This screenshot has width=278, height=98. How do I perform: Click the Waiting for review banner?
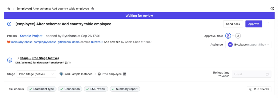point(139,16)
